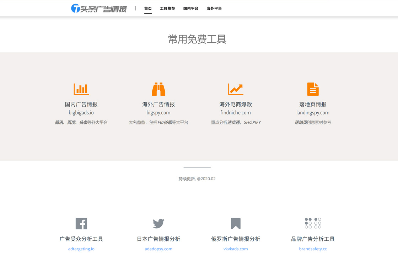Click the gray bookmark icon

(236, 224)
